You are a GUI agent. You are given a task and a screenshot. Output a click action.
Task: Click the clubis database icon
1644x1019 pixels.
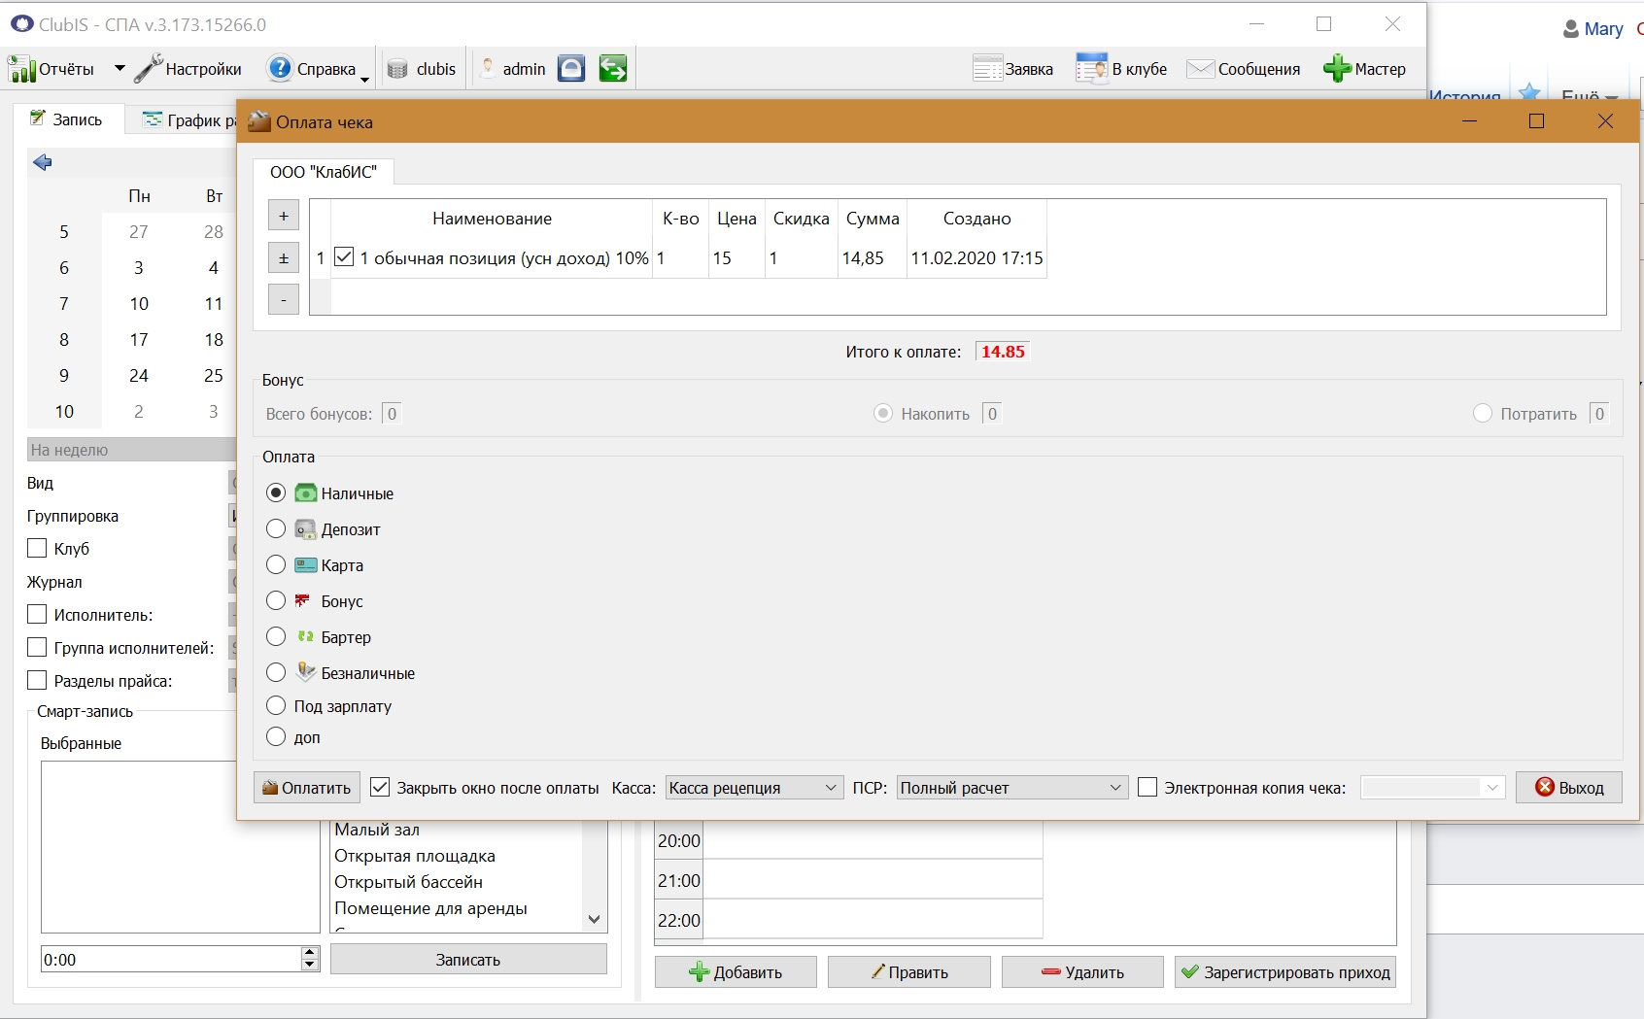click(397, 69)
